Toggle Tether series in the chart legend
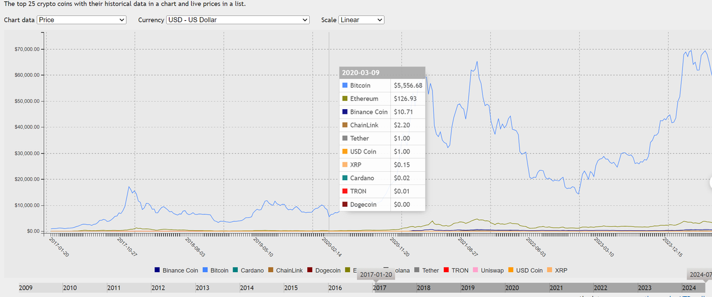 click(x=426, y=270)
